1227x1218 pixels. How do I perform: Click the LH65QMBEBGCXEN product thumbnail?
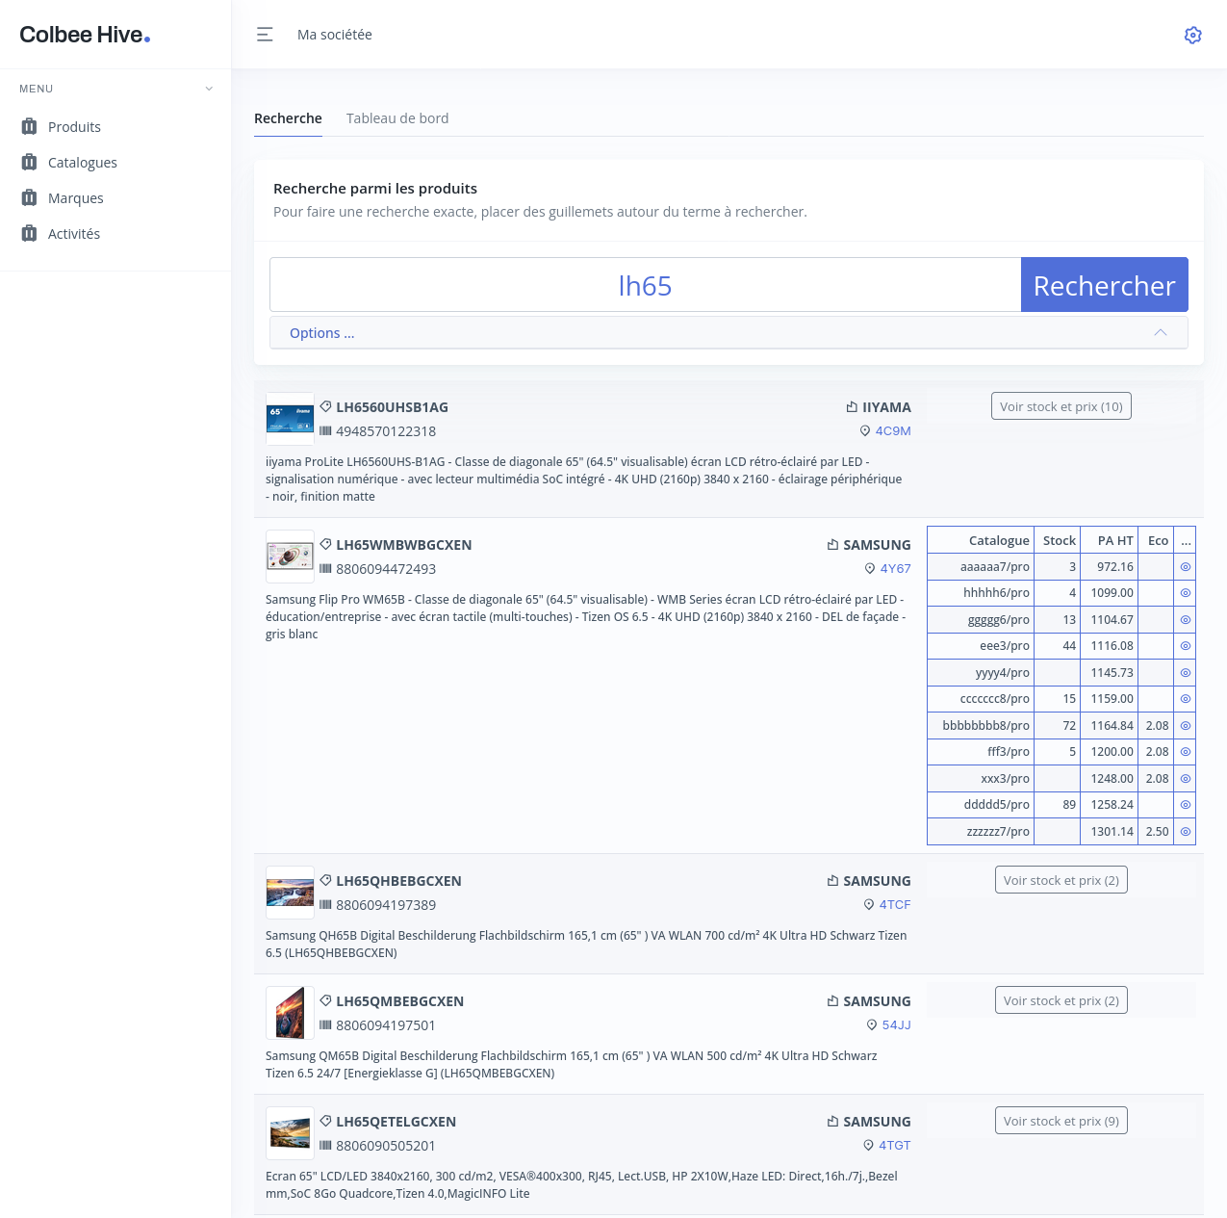290,1013
